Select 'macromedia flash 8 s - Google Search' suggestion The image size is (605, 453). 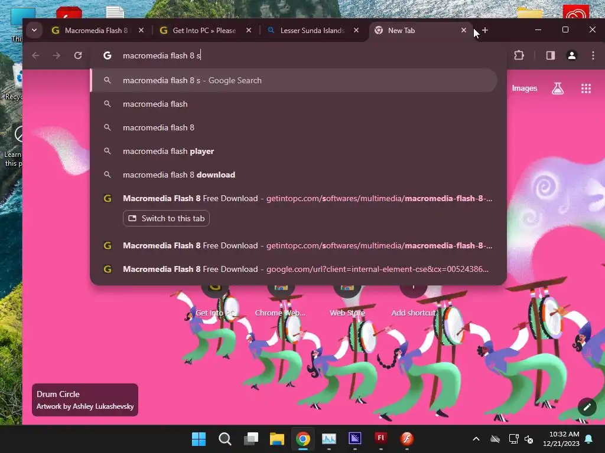pos(294,80)
